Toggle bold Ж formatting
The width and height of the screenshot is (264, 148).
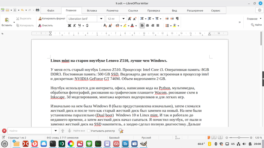point(69,26)
